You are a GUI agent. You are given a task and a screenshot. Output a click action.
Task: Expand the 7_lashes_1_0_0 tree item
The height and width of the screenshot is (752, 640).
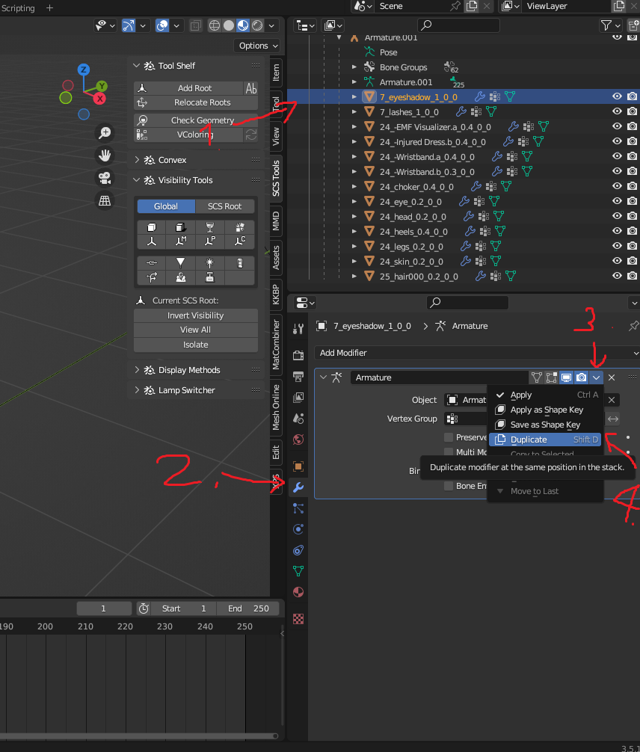354,111
